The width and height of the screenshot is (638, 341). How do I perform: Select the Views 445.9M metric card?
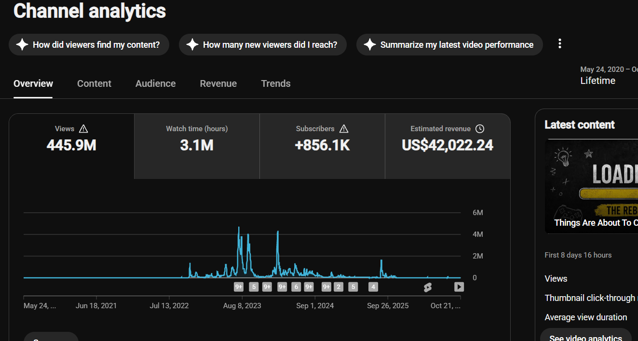pyautogui.click(x=71, y=146)
